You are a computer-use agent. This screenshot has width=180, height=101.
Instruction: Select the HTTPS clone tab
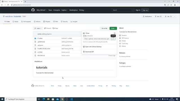(x=85, y=36)
